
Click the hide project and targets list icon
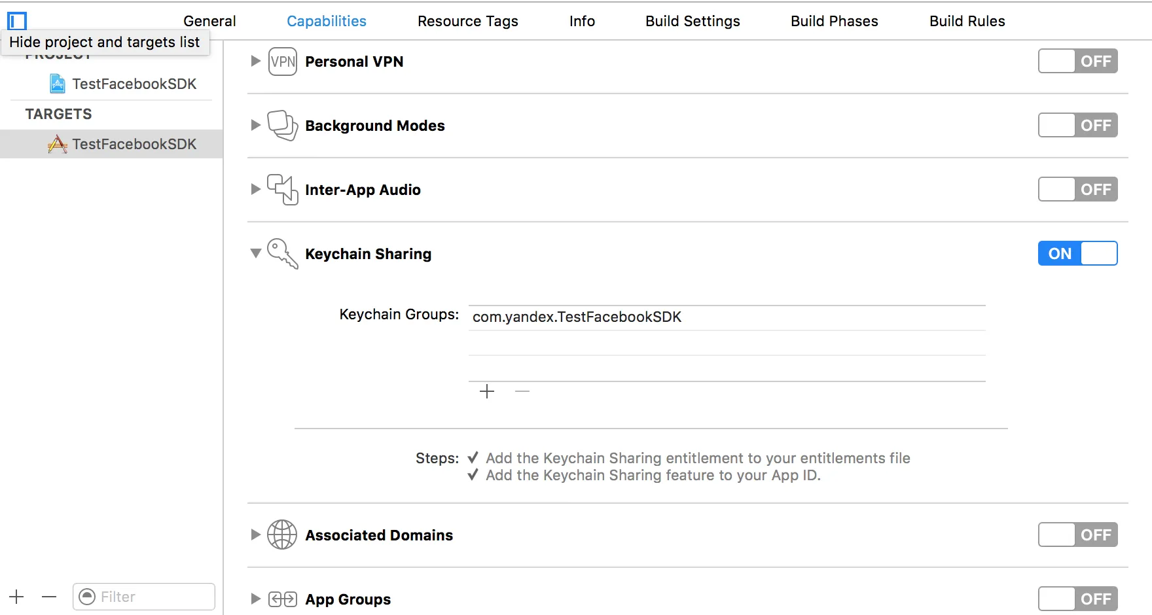click(x=17, y=21)
